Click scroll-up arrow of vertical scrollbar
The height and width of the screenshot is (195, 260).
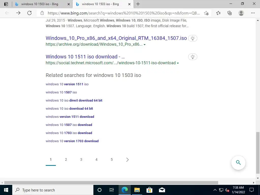pos(258,20)
